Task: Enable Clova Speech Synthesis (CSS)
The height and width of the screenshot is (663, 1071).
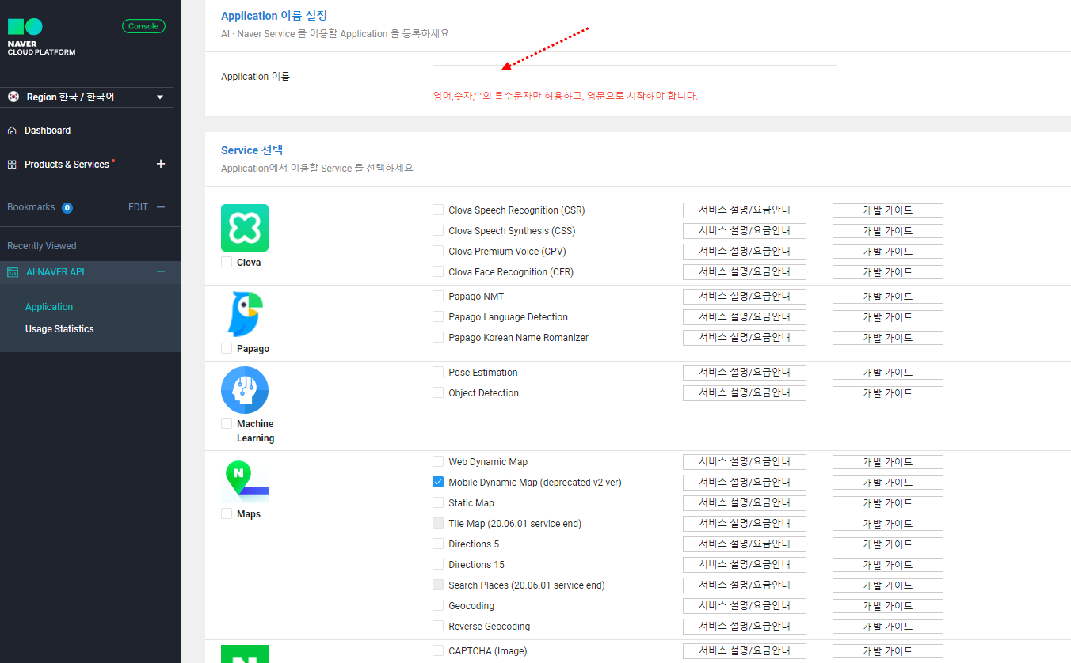Action: coord(438,230)
